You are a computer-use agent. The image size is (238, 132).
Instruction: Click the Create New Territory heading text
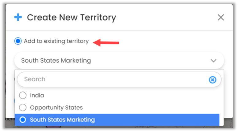pos(71,18)
